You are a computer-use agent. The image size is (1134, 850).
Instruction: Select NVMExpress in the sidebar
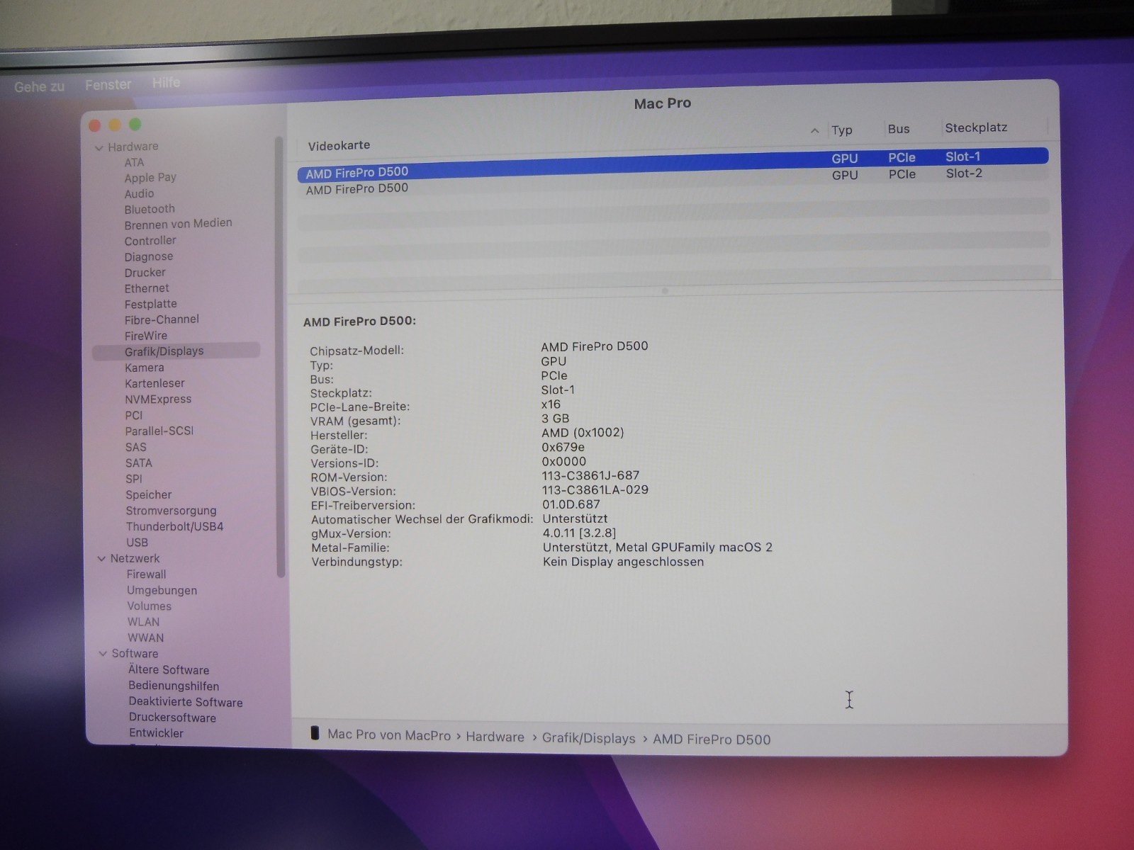pyautogui.click(x=158, y=399)
